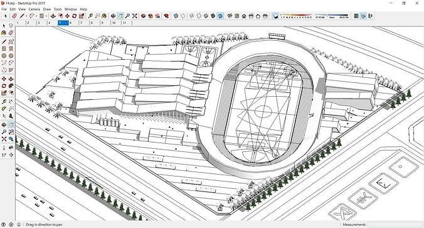Screen dimensions: 424x228
Task: Toggle Pan tool in left toolbar
Action: (x=11, y=125)
